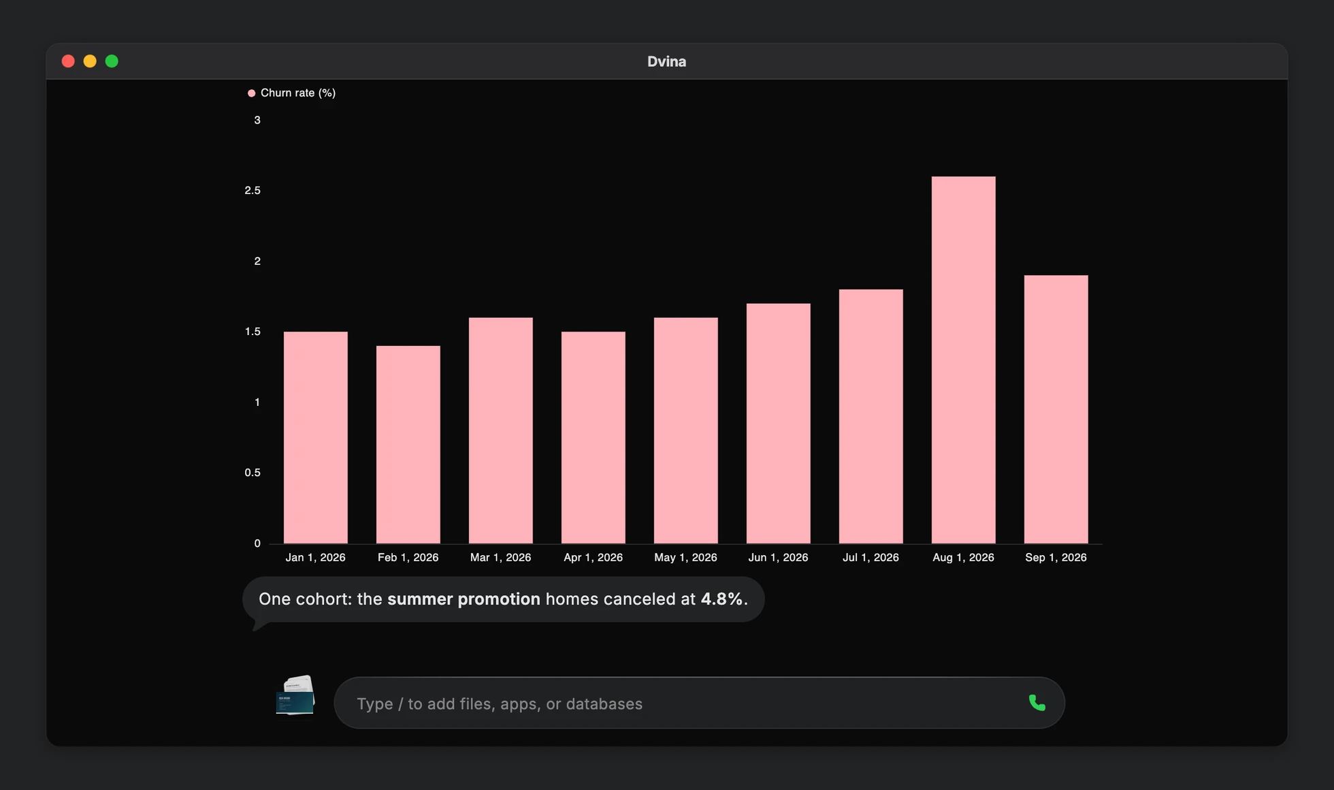1334x790 pixels.
Task: Click the Churn rate legend dot
Action: pos(251,93)
